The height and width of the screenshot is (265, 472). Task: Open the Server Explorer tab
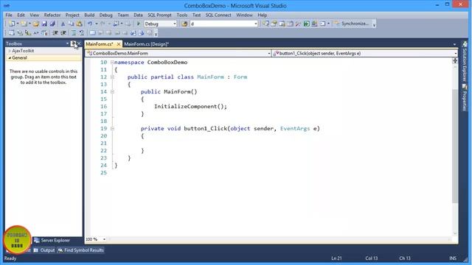click(52, 241)
